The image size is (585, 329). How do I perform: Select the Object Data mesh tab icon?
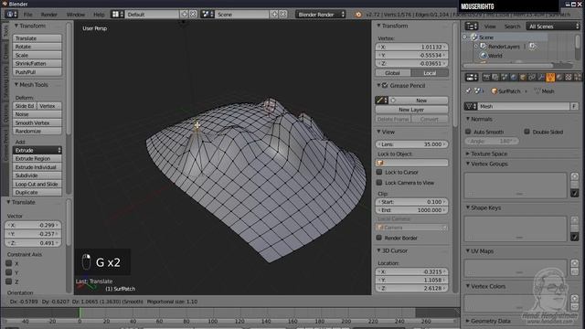click(x=550, y=77)
